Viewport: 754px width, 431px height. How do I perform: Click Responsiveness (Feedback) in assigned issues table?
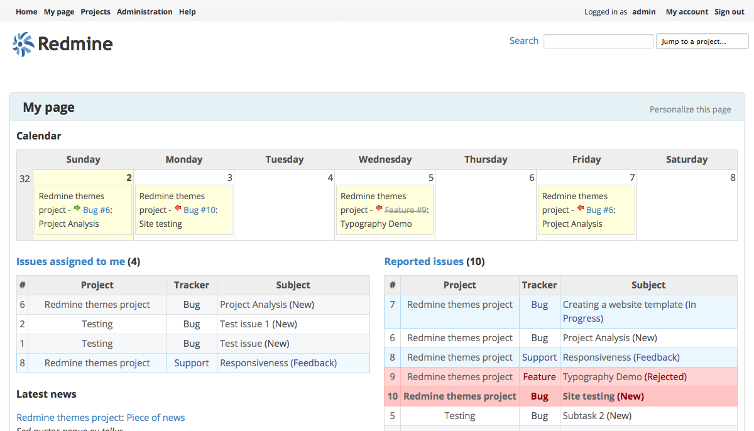278,363
